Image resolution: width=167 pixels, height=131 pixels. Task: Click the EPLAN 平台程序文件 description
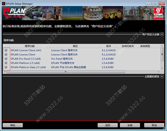63,63
